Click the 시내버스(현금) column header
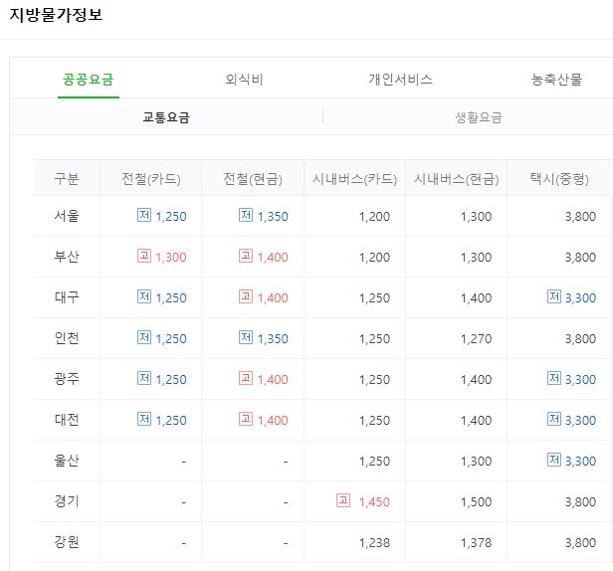Viewport: 613px width, 571px height. [x=456, y=179]
